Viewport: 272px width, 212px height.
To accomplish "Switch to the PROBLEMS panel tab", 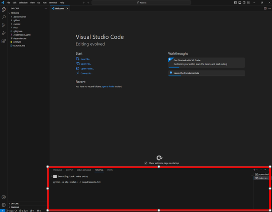I will (x=58, y=170).
